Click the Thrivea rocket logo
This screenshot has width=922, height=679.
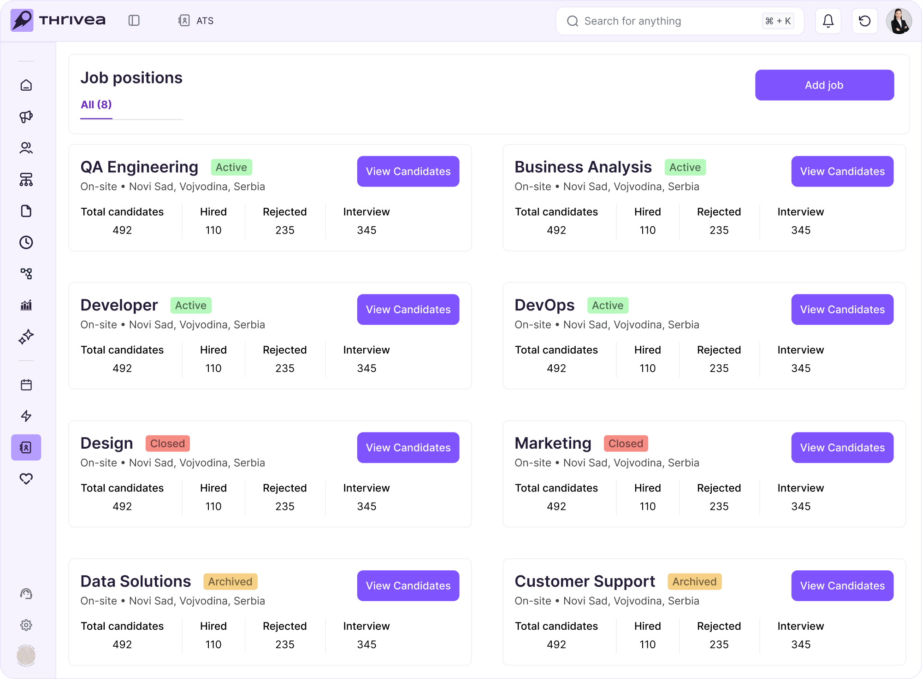[x=22, y=20]
